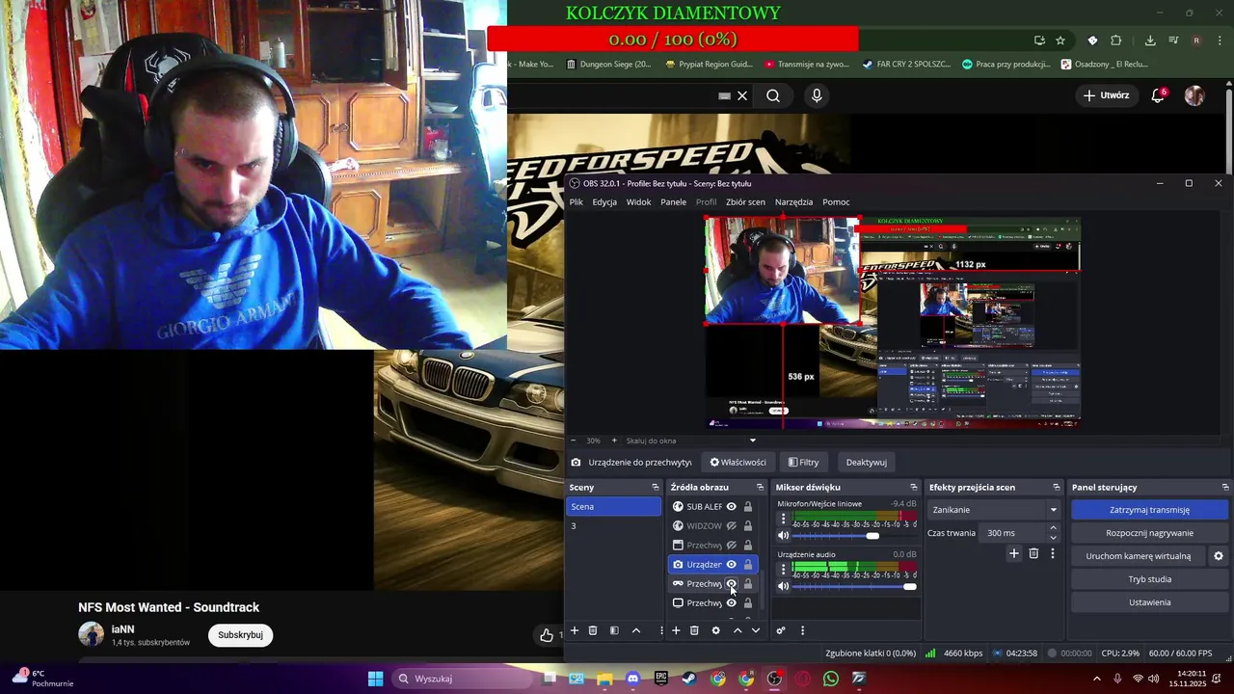Open YouTube notifications bell
This screenshot has width=1234, height=694.
(x=1158, y=95)
